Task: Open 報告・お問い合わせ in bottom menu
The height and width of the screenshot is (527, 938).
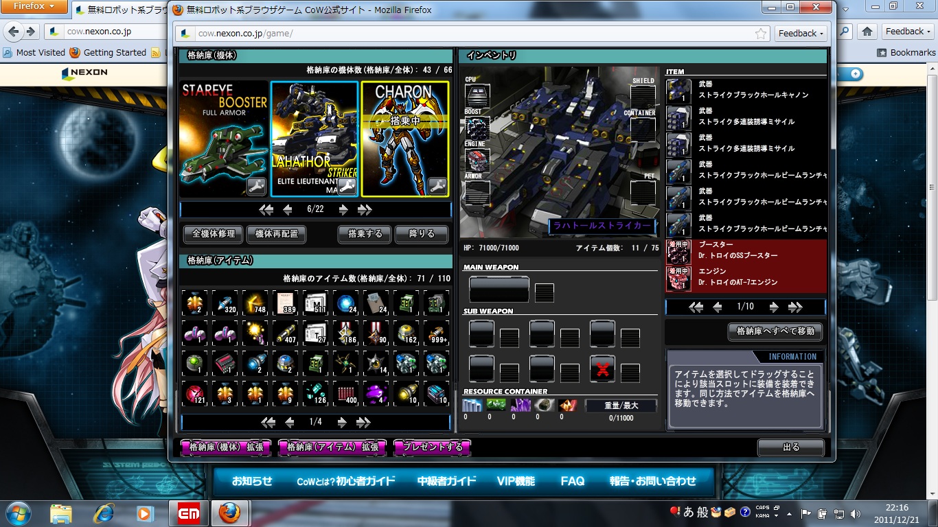Action: coord(653,482)
